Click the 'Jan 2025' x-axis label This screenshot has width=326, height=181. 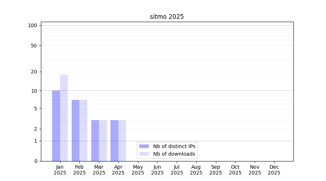[60, 170]
